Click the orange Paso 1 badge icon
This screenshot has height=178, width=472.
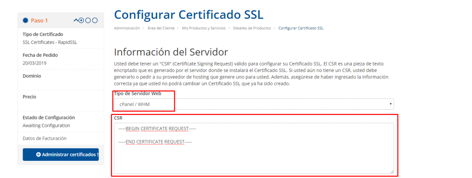click(x=25, y=20)
